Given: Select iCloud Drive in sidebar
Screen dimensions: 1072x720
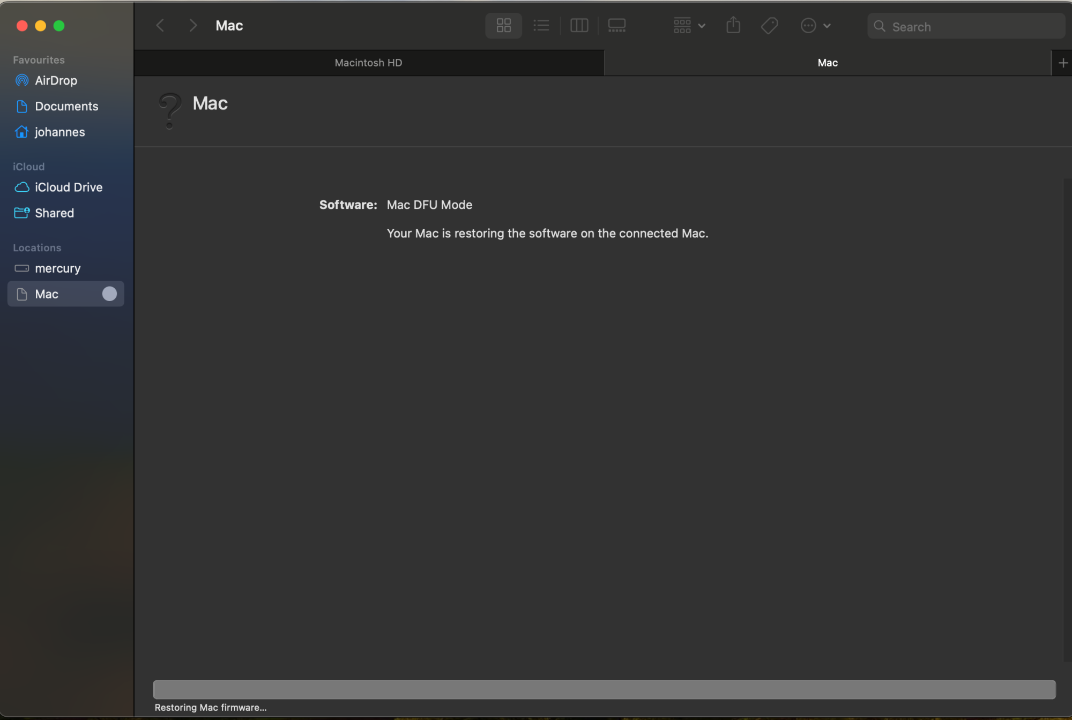Looking at the screenshot, I should pos(68,186).
